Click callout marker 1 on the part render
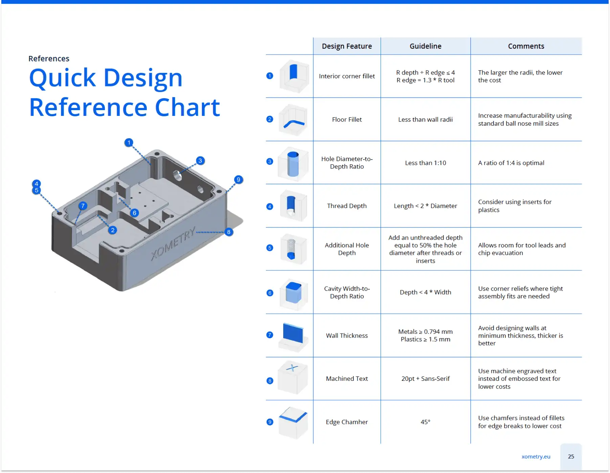 pos(129,143)
